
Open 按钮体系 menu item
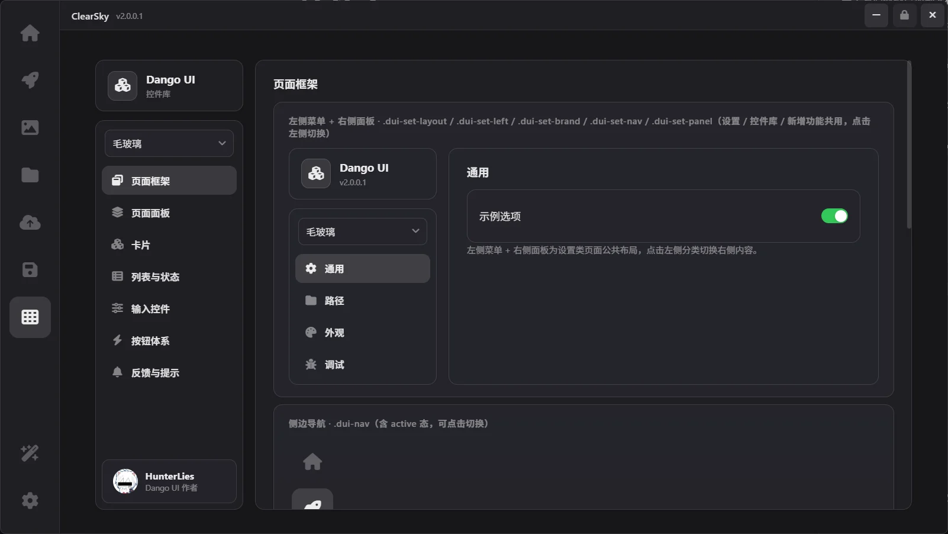169,340
